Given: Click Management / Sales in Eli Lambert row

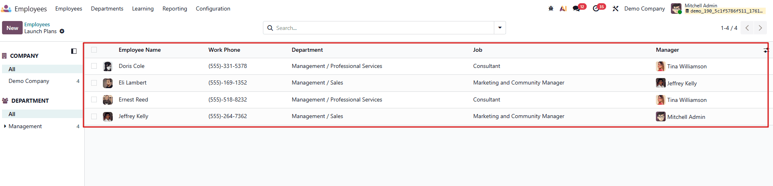Looking at the screenshot, I should pos(317,82).
